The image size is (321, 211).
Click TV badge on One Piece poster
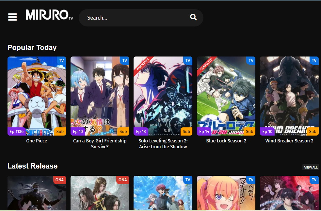tap(61, 60)
